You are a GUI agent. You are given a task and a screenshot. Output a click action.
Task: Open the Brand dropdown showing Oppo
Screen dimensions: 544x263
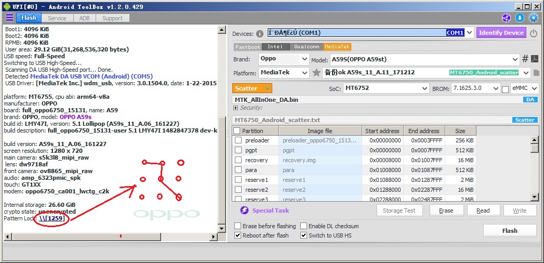[304, 59]
